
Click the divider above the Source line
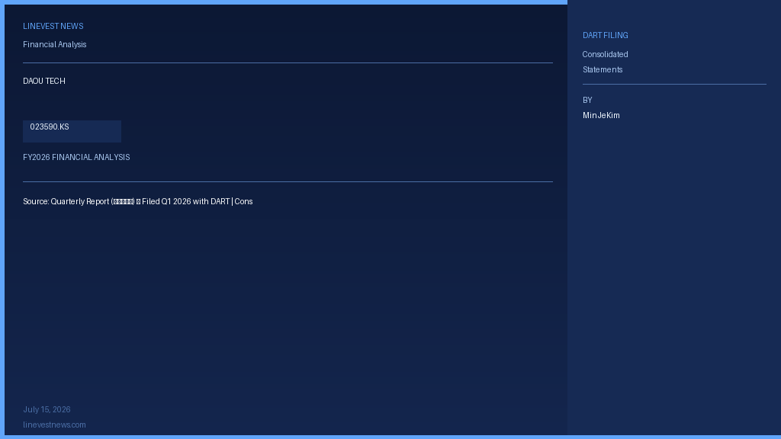coord(288,181)
